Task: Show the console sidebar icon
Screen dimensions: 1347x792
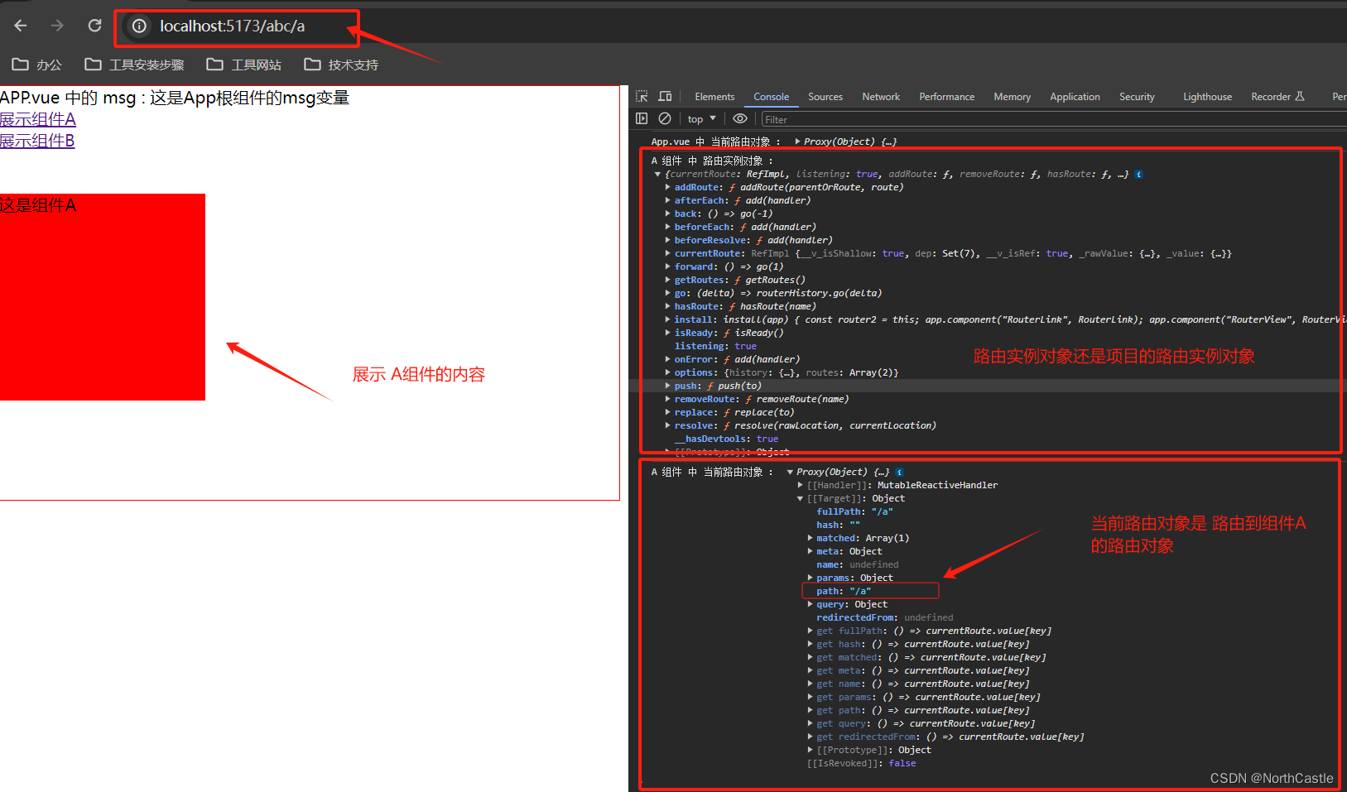Action: click(642, 119)
